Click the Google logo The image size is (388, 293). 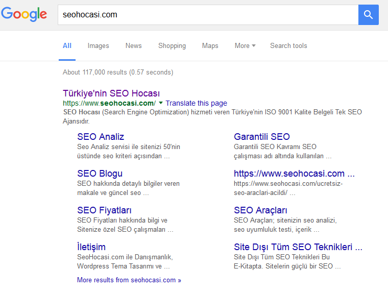pos(24,14)
